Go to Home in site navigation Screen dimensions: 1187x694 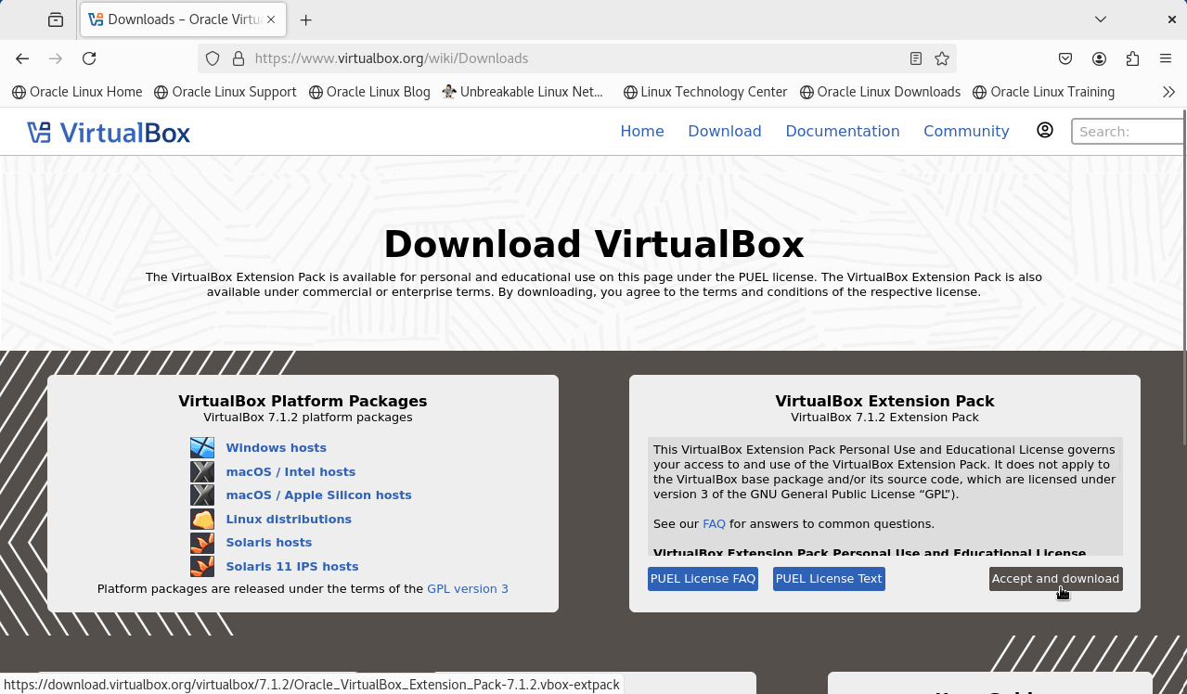coord(642,131)
